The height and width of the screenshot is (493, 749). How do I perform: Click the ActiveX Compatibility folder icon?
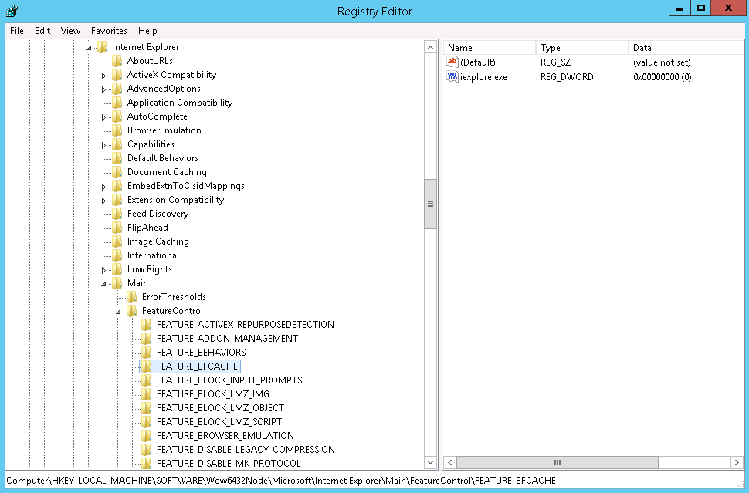(117, 74)
